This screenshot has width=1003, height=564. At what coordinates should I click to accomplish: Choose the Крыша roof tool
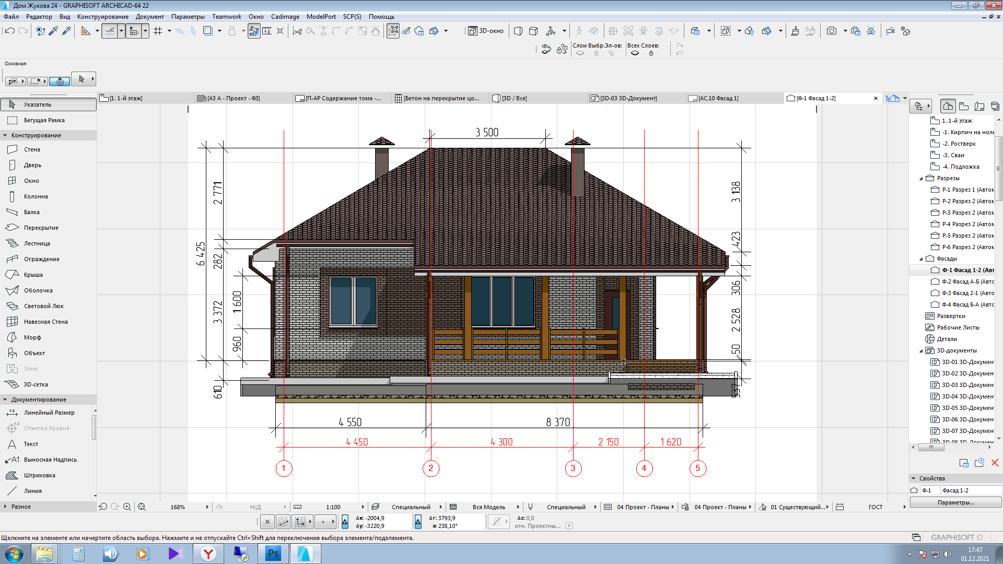coord(33,275)
